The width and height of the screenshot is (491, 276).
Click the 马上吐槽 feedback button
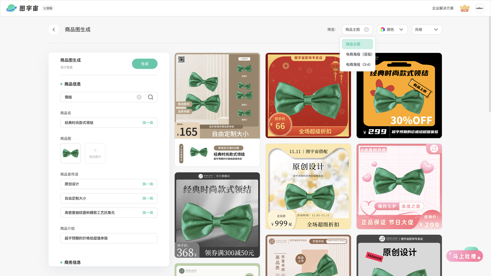click(464, 256)
